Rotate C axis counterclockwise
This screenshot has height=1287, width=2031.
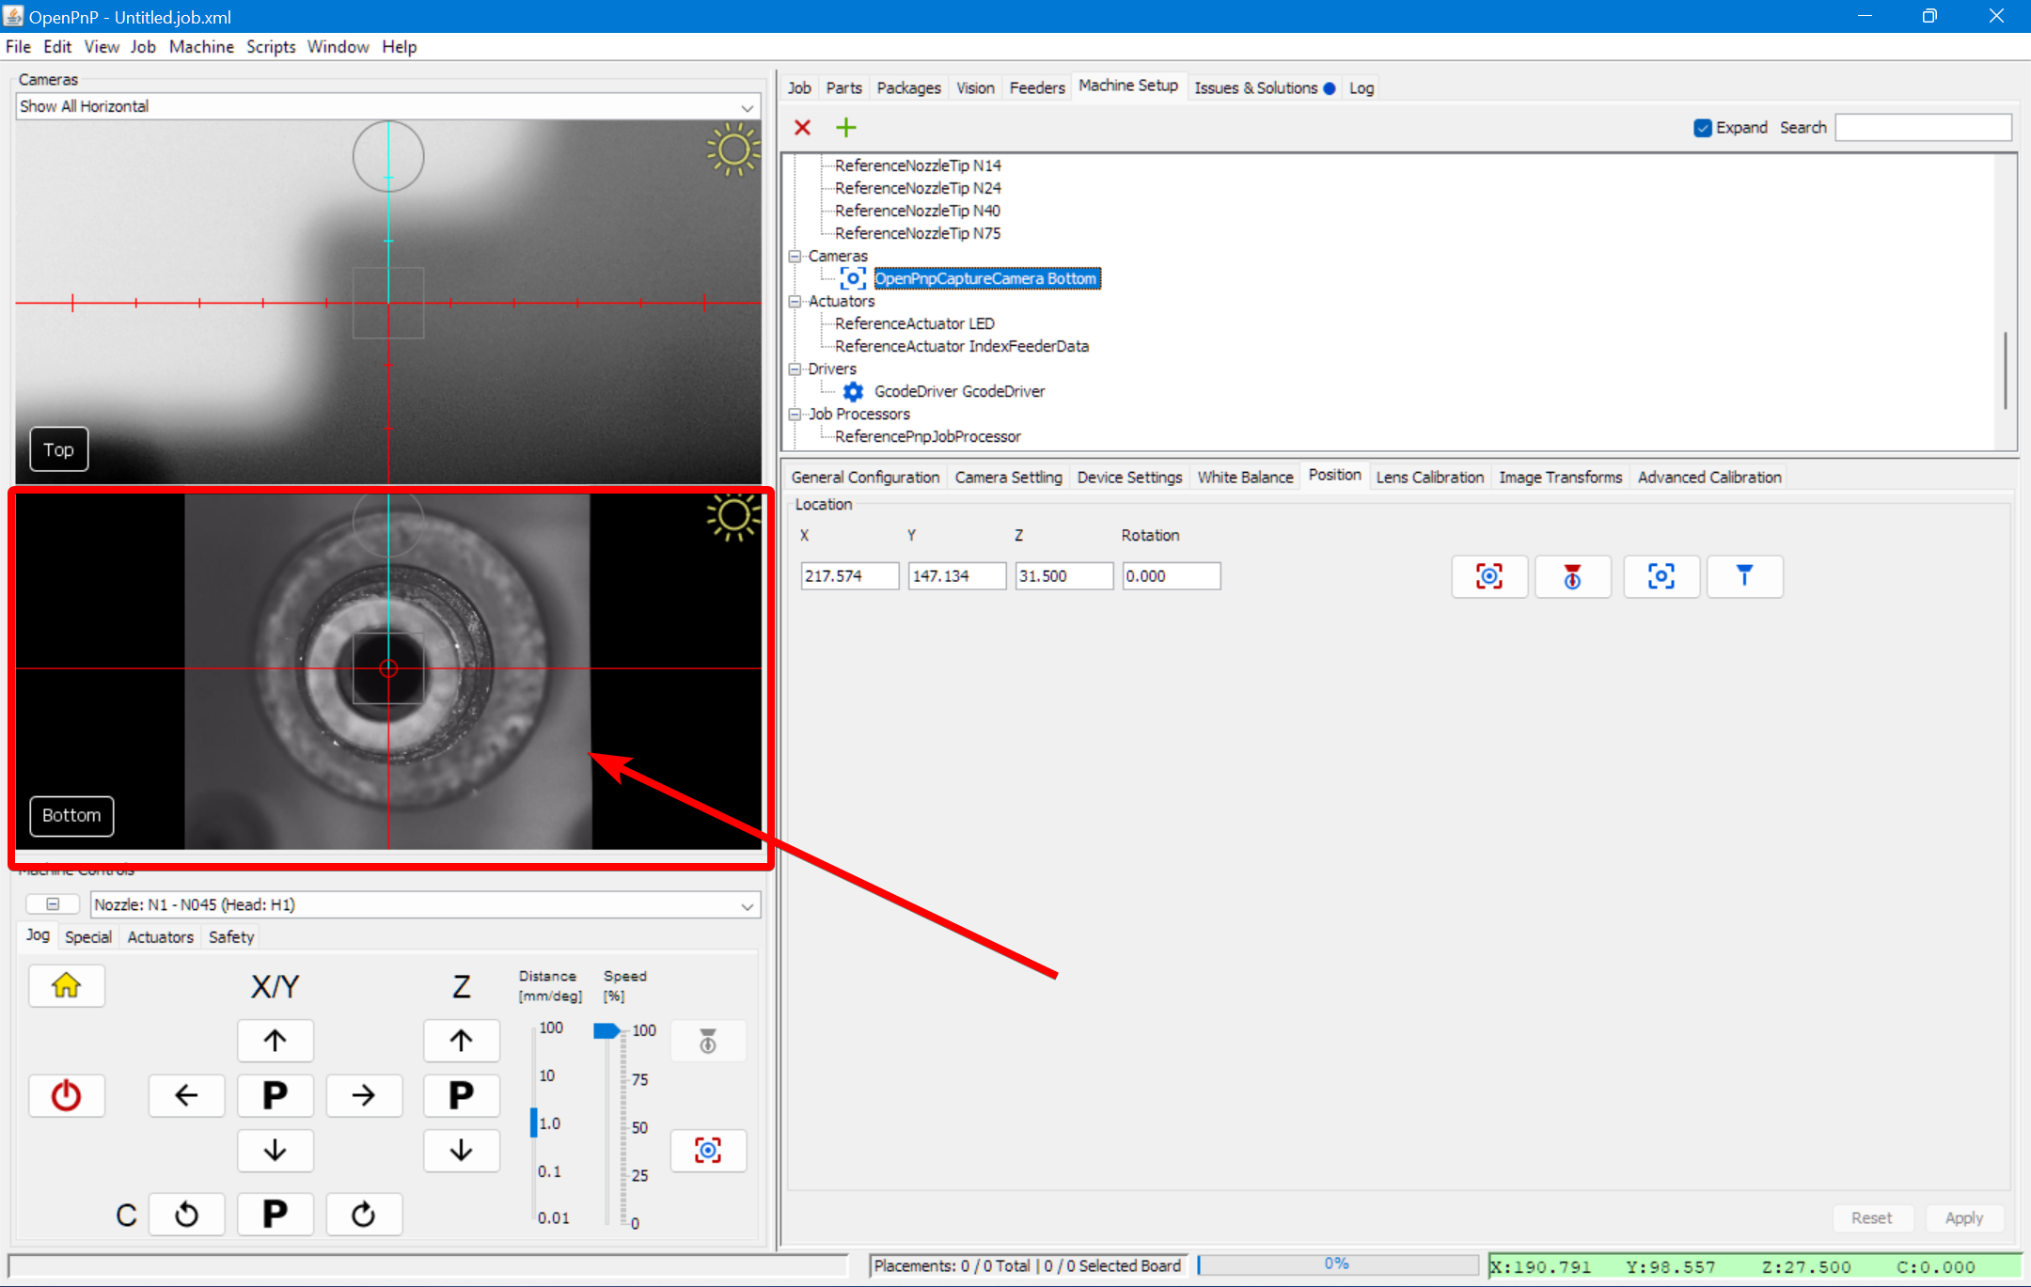point(186,1214)
